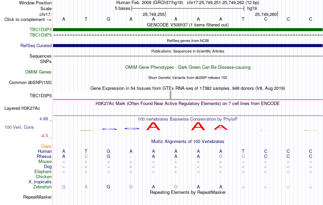Image resolution: width=323 pixels, height=205 pixels.
Task: Click the 25,749,255 position marker
Action: 154,14
